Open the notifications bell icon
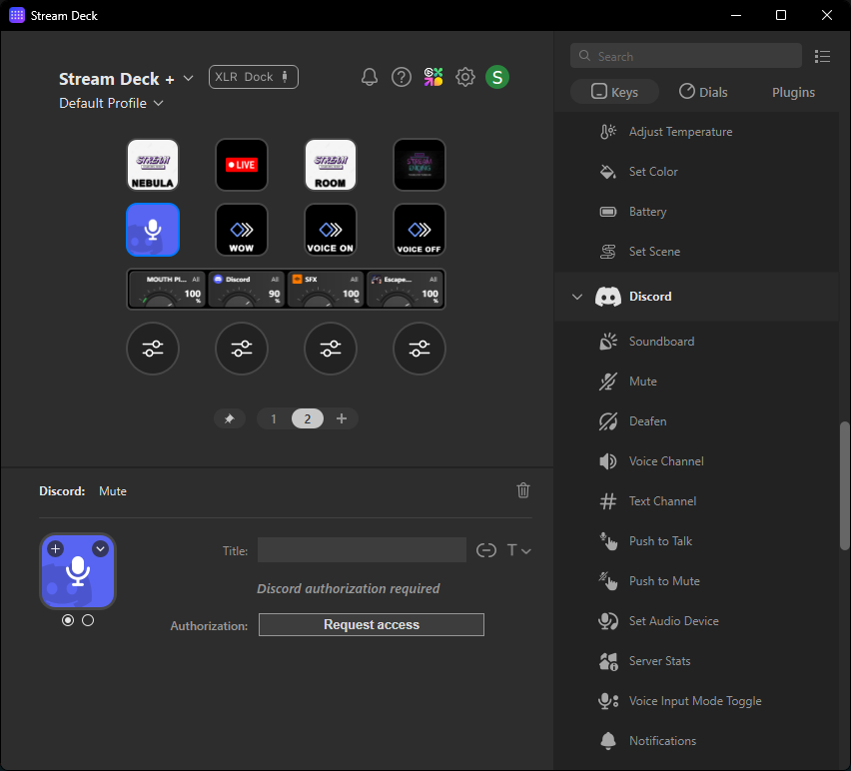The image size is (851, 771). tap(369, 77)
